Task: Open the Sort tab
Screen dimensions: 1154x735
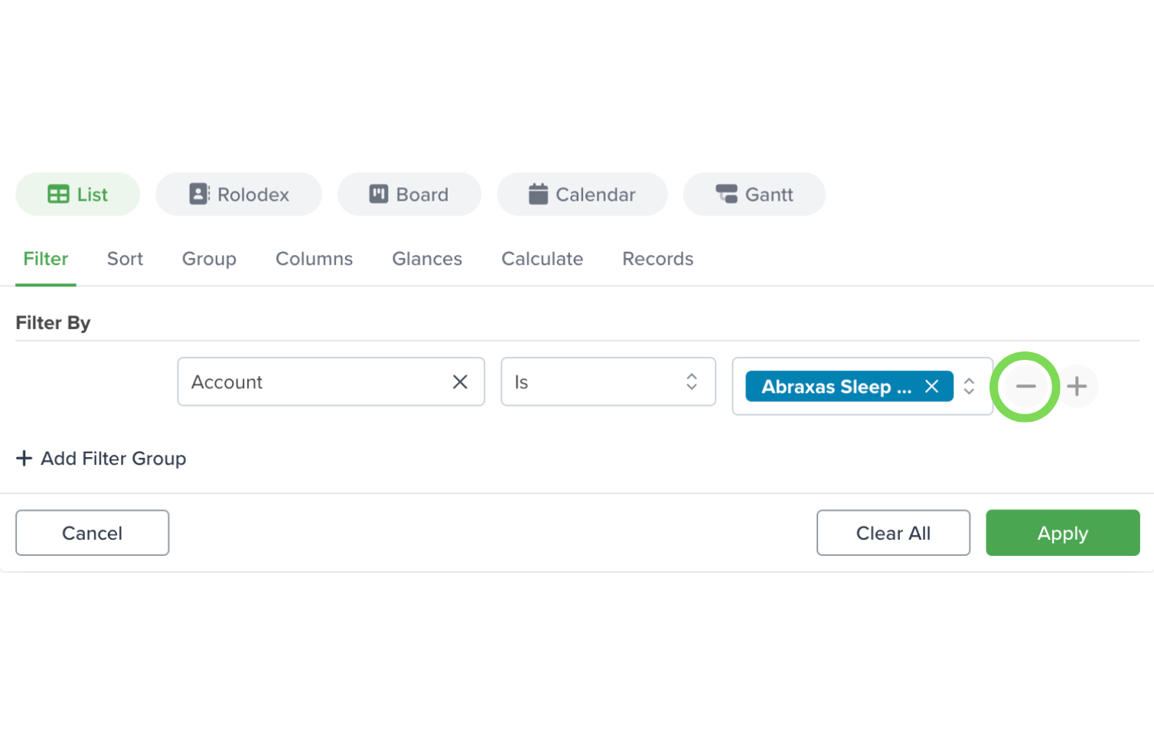Action: [x=126, y=259]
